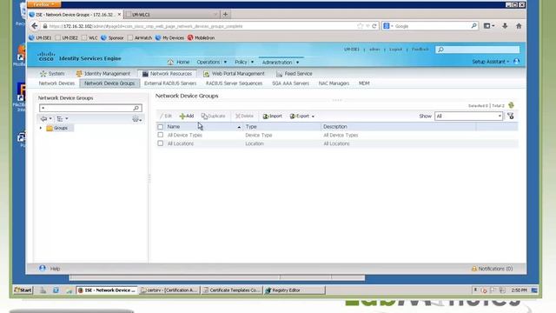Click the gear settings icon in left panel
Viewport: 556px width, 313px height.
coord(136,119)
